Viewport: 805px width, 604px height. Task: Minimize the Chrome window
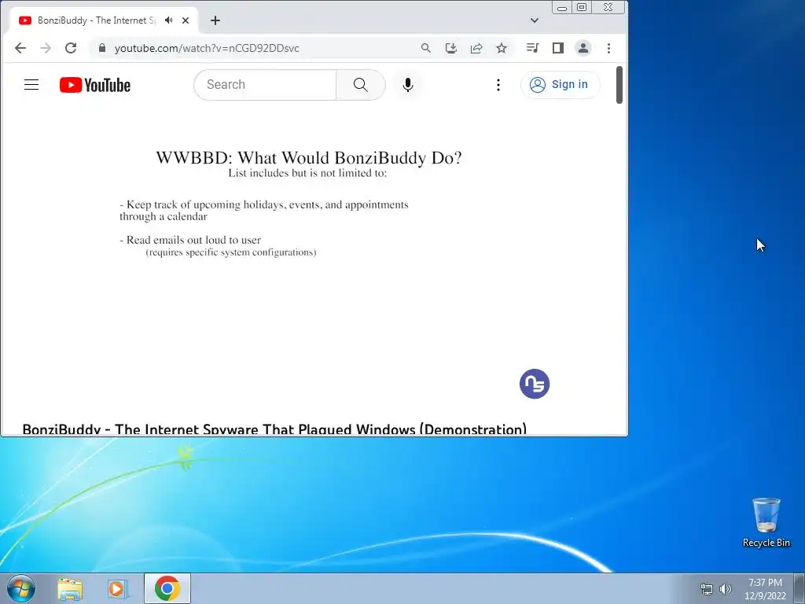click(x=562, y=7)
